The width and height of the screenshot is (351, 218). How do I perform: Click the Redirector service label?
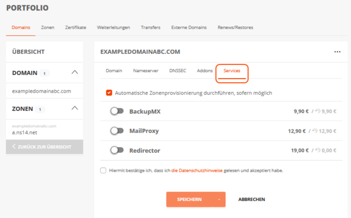(144, 151)
